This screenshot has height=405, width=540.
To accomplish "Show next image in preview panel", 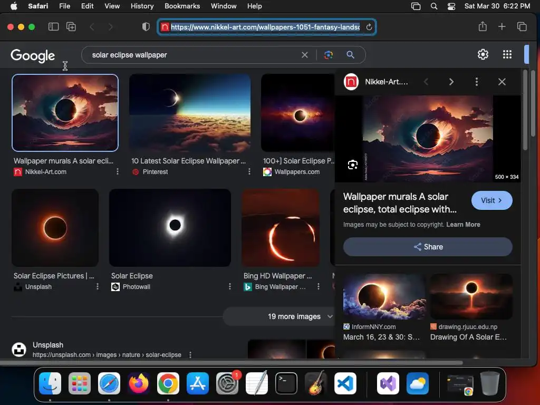I will point(451,82).
